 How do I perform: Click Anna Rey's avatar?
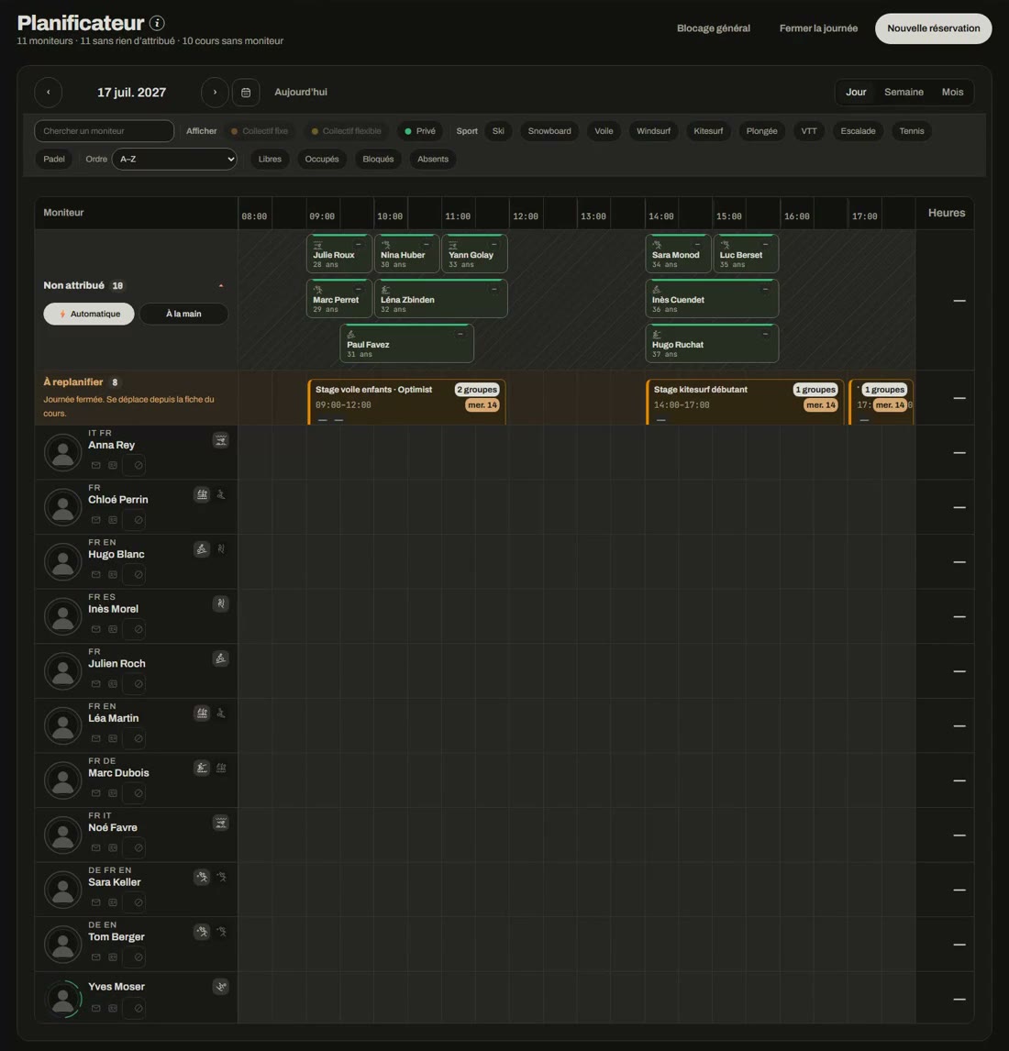(x=63, y=452)
